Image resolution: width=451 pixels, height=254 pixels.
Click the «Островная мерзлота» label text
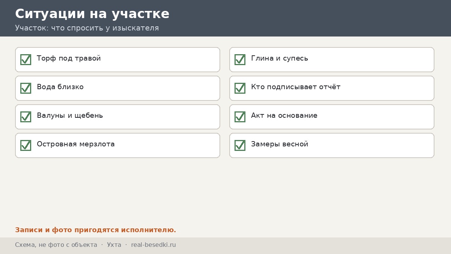click(x=76, y=144)
